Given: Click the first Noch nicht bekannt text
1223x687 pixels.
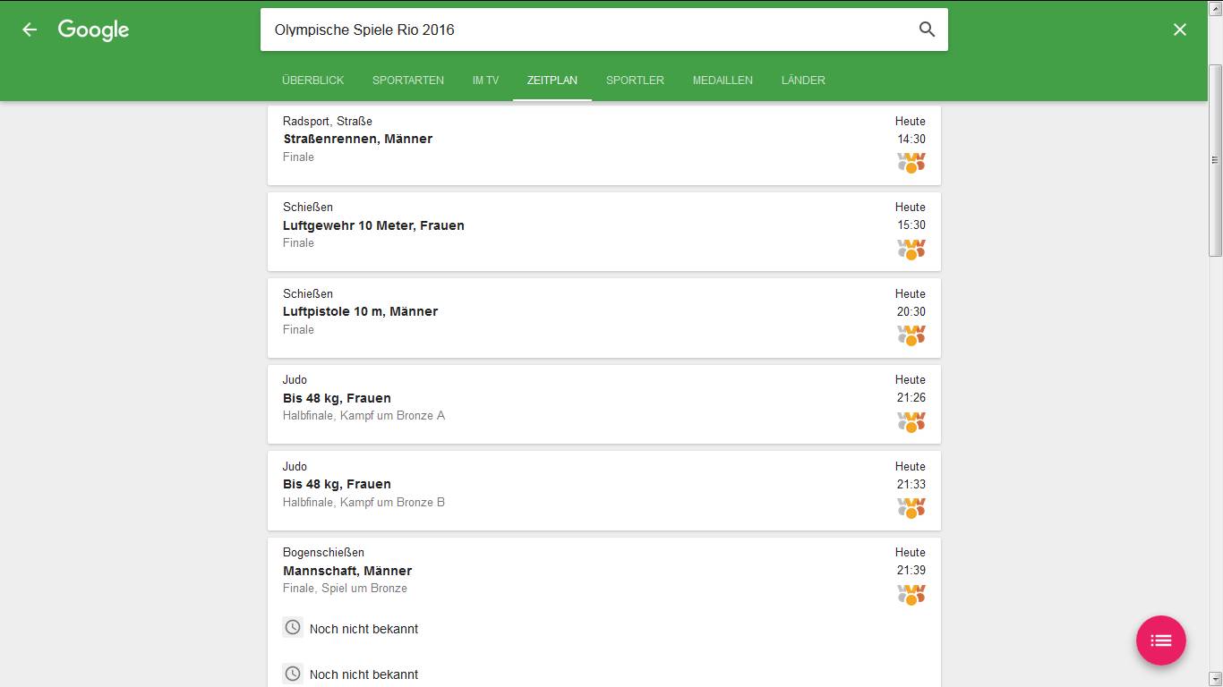Looking at the screenshot, I should (363, 629).
